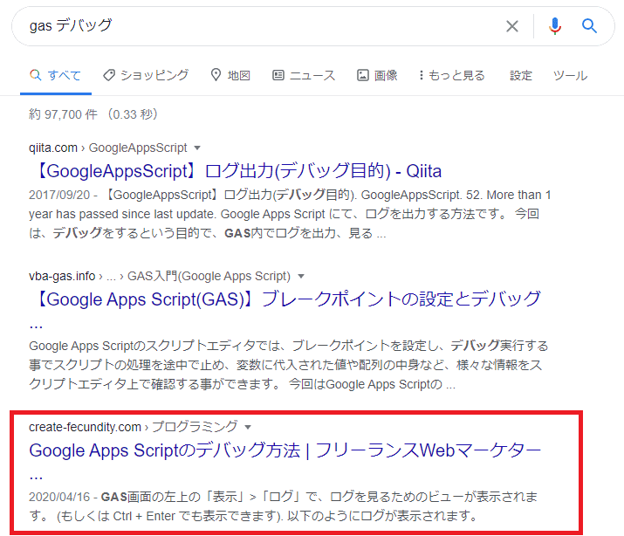Expand dropdown arrow next to vba-gas.info breadcrumb
This screenshot has width=624, height=536.
(x=301, y=276)
